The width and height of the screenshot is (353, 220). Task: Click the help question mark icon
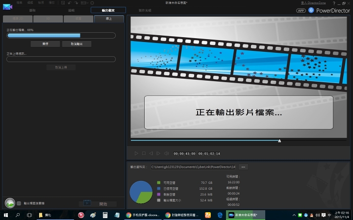pos(334,3)
